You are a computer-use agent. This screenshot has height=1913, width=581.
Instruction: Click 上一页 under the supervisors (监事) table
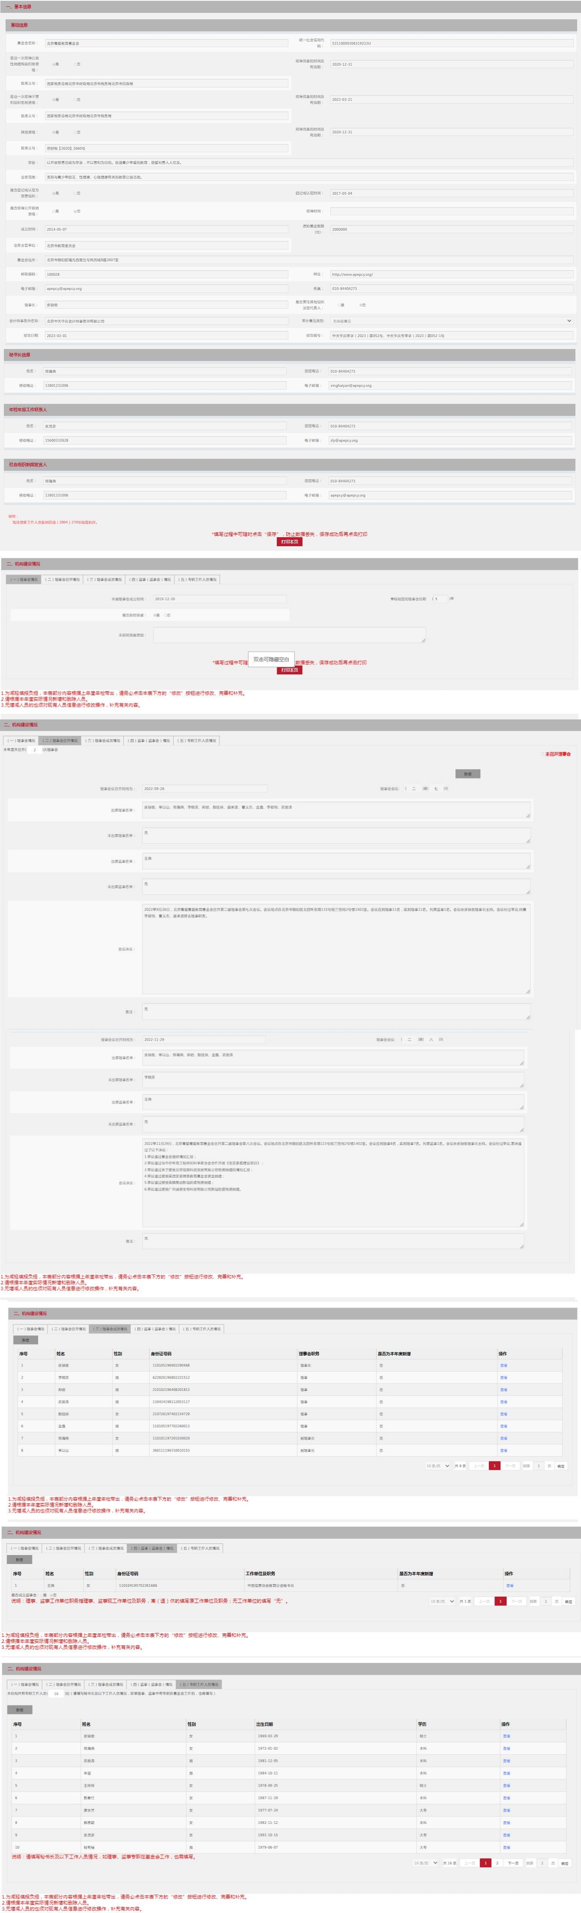coord(484,1601)
